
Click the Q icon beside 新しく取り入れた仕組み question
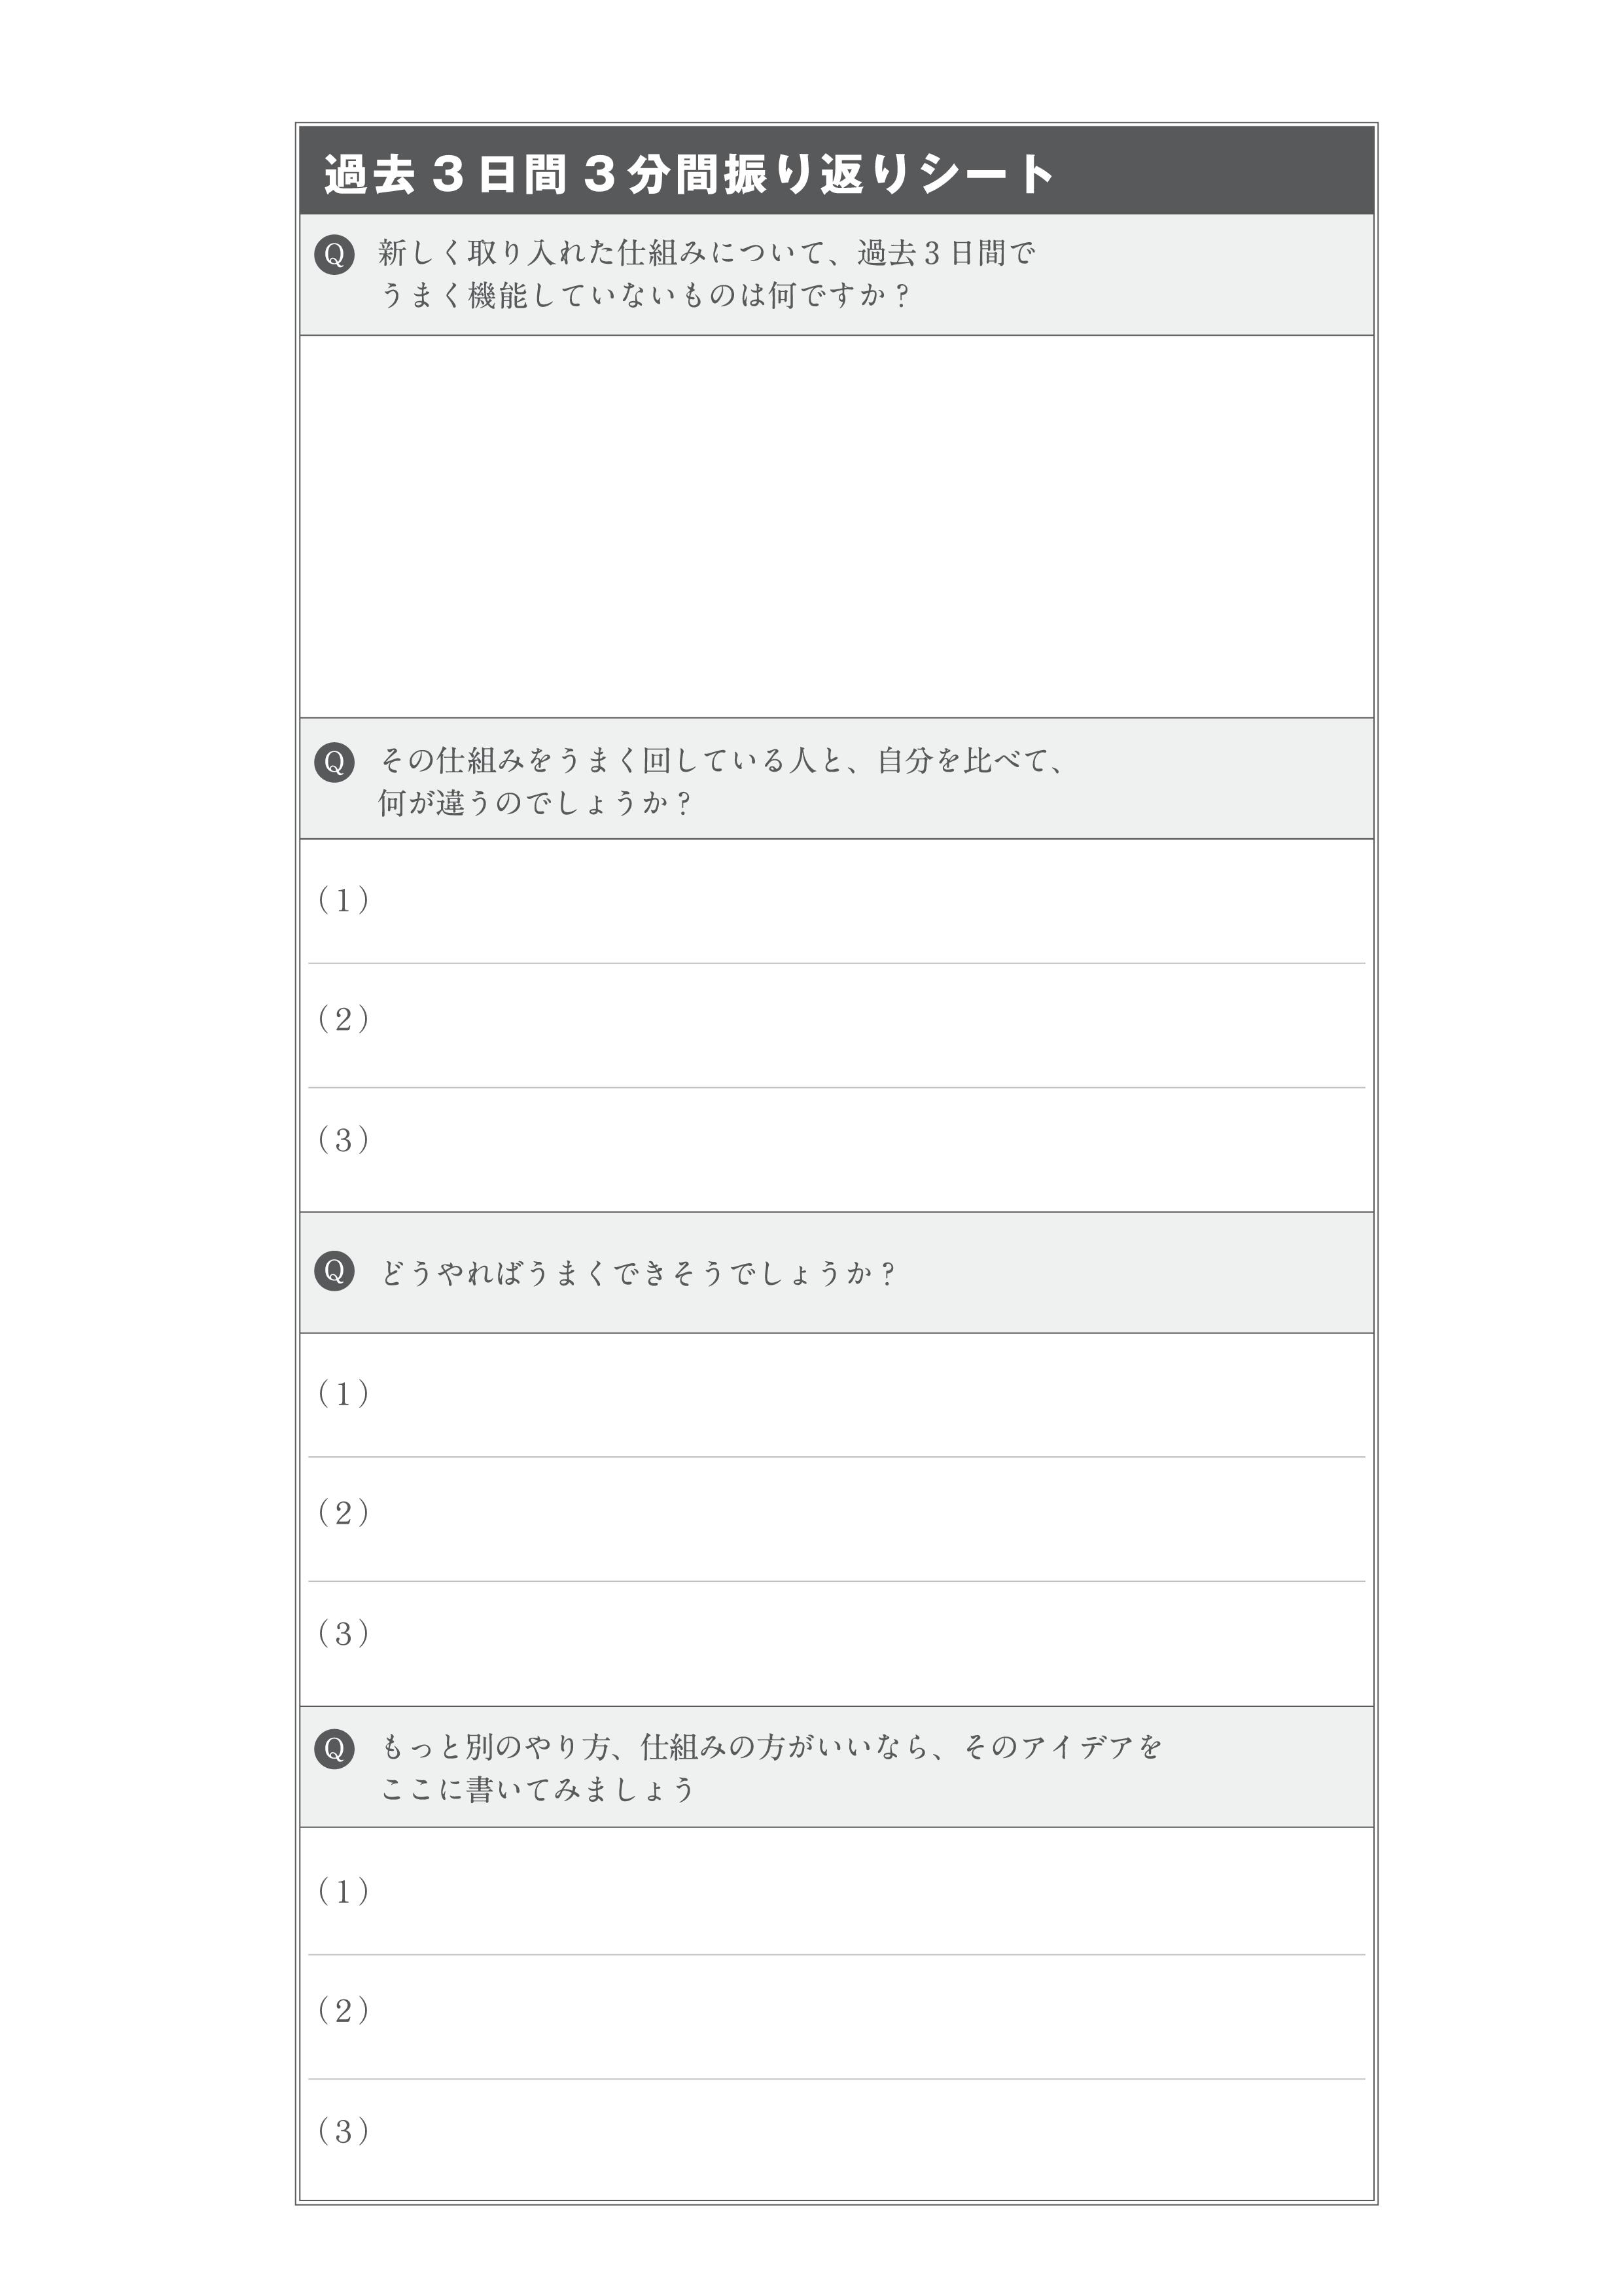335,254
